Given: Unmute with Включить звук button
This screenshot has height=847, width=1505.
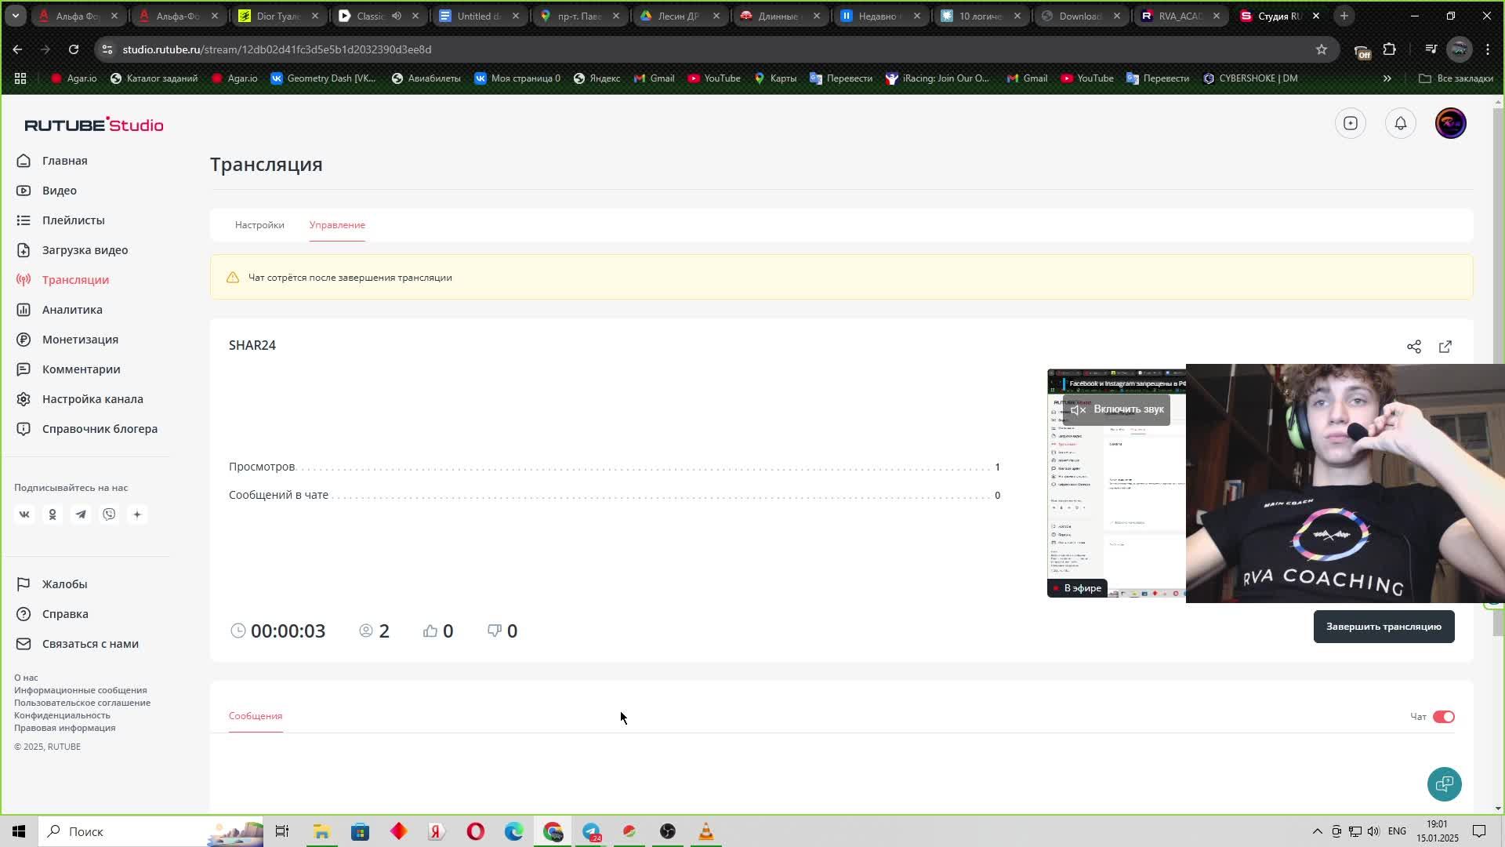Looking at the screenshot, I should click(x=1117, y=409).
